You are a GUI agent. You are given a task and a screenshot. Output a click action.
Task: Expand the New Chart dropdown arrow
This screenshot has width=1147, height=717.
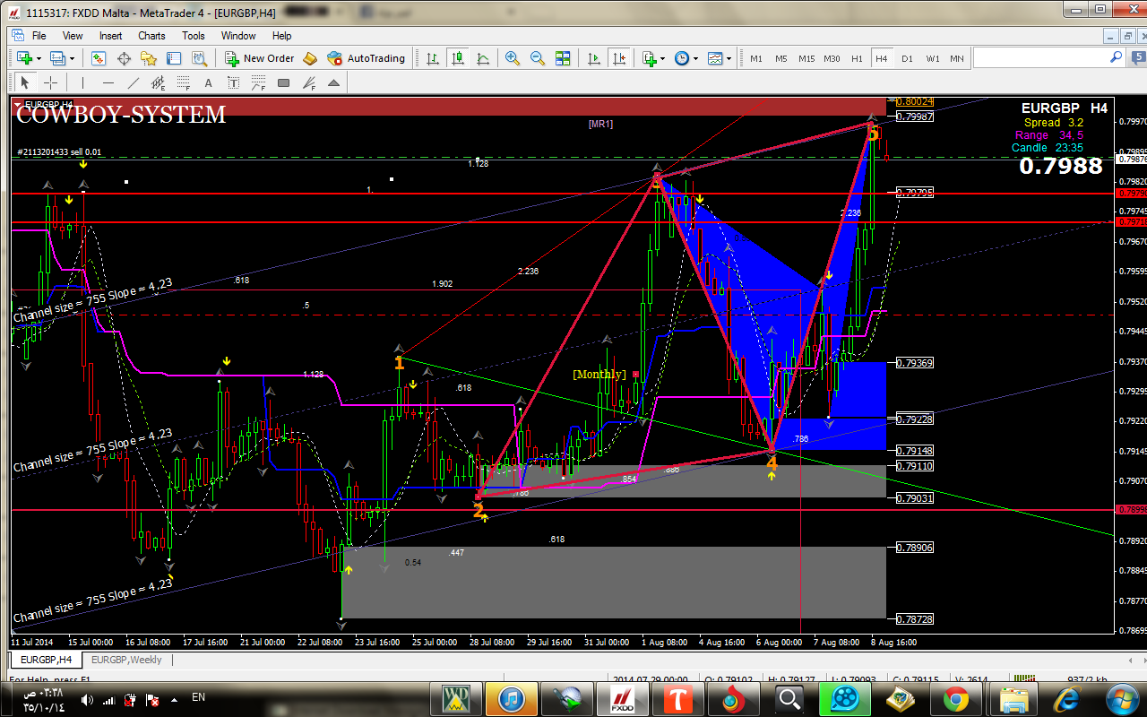point(39,58)
